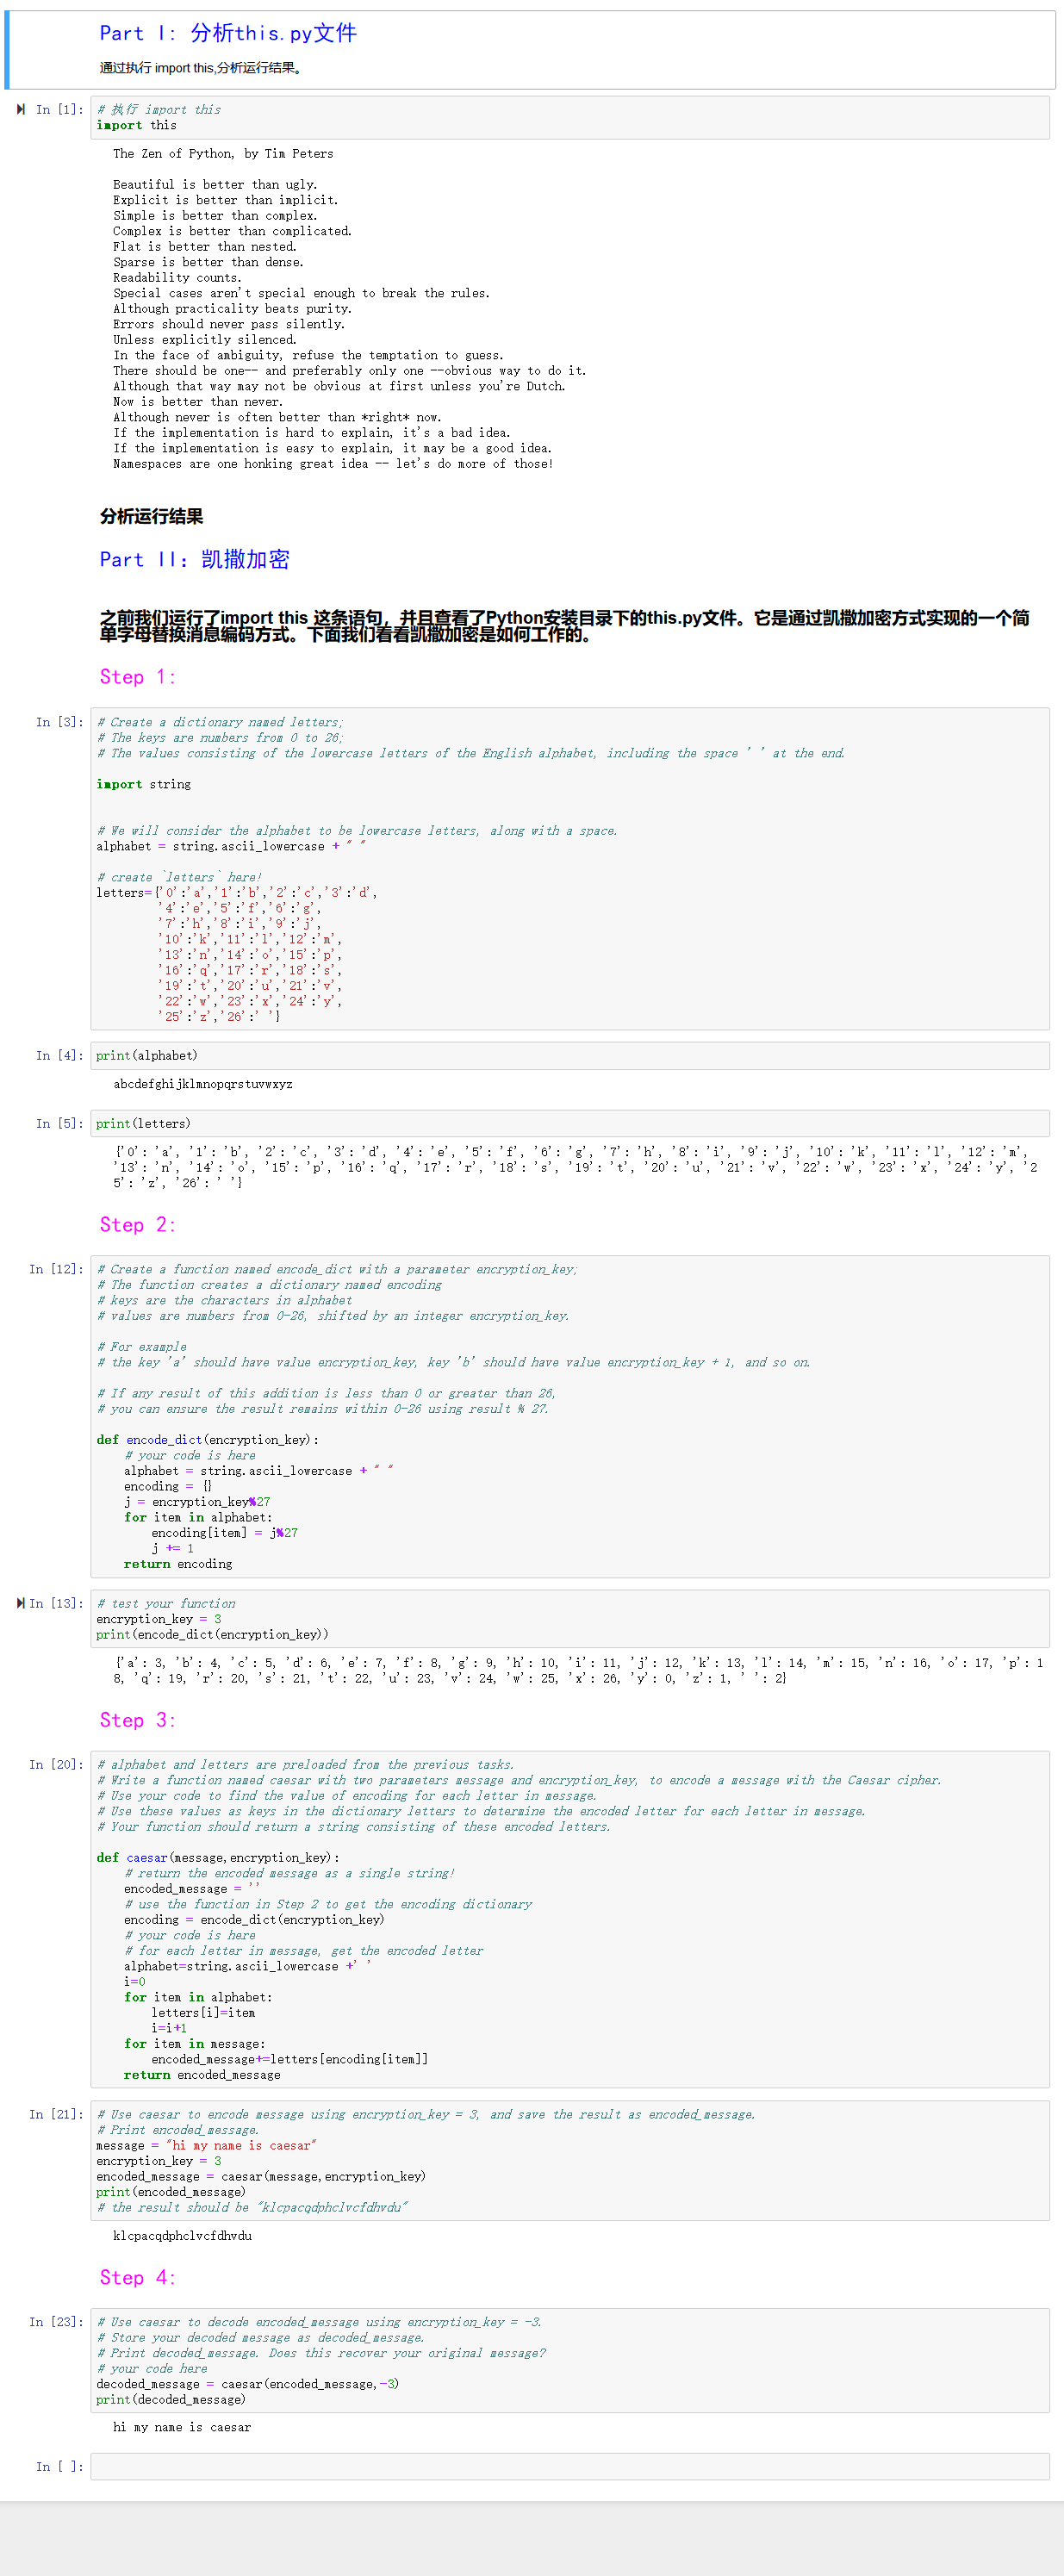Screen dimensions: 1064x2576
Task: Click the 'return encoded_message' code line
Action: (x=202, y=2075)
